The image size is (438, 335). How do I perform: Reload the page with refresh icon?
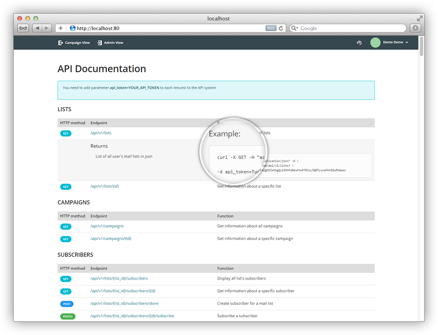coord(281,28)
